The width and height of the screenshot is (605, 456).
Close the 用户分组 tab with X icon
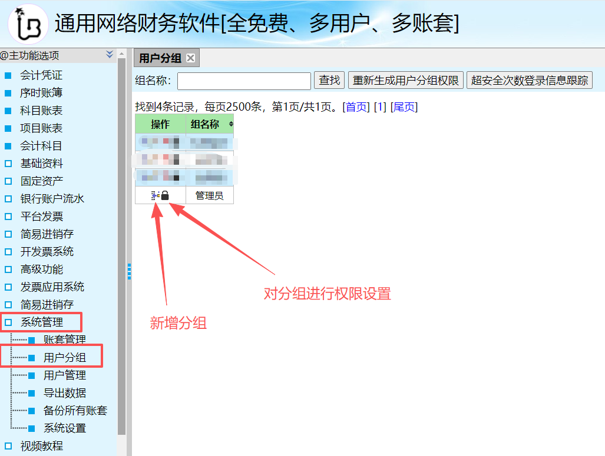190,58
